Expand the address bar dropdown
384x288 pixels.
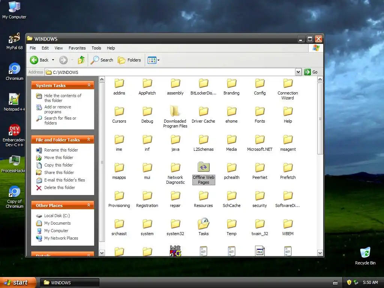click(298, 72)
